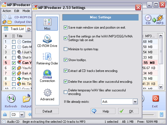Check the track 1 Centre checkbox
The image size is (167, 125).
point(14,42)
